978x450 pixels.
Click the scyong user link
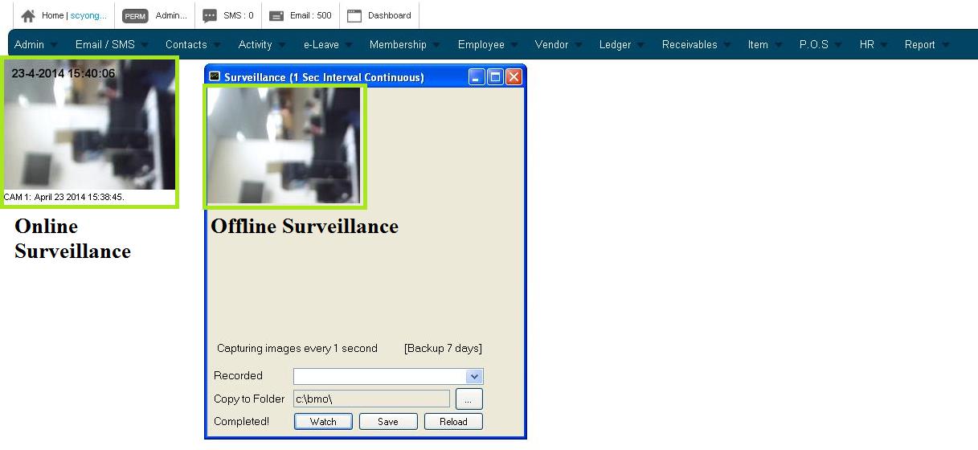88,16
